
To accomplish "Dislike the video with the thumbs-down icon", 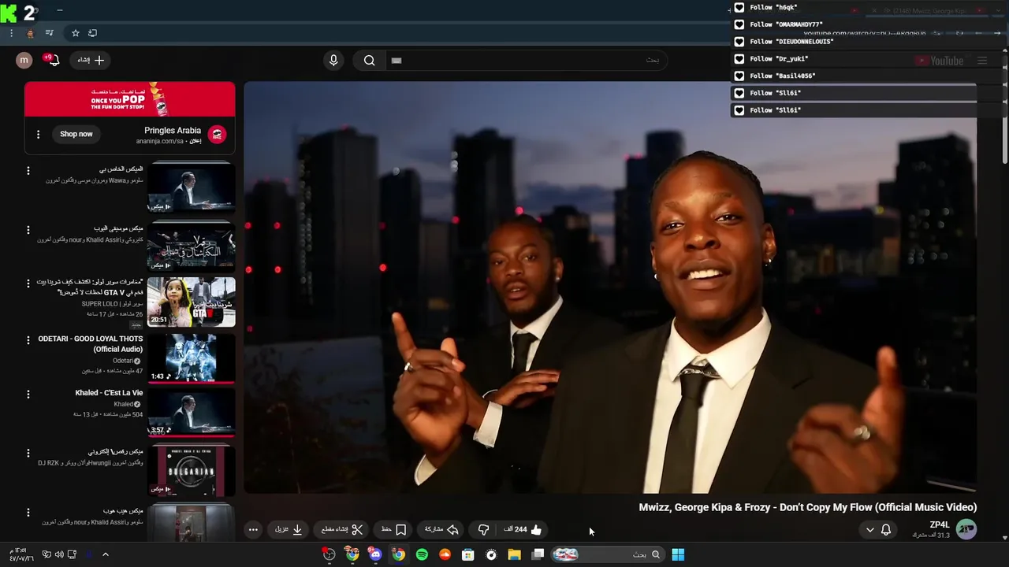I will [x=483, y=530].
